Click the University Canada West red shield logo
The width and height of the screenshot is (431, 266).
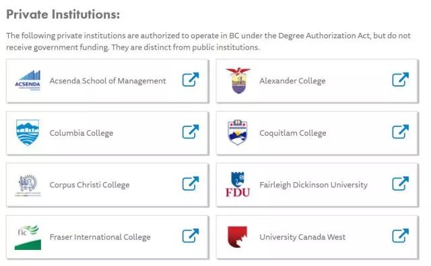coord(237,237)
